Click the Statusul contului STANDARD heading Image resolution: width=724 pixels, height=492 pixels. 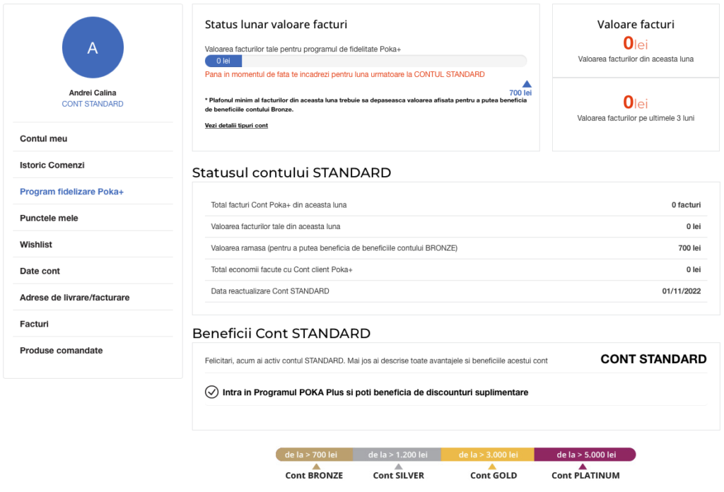[x=291, y=172]
